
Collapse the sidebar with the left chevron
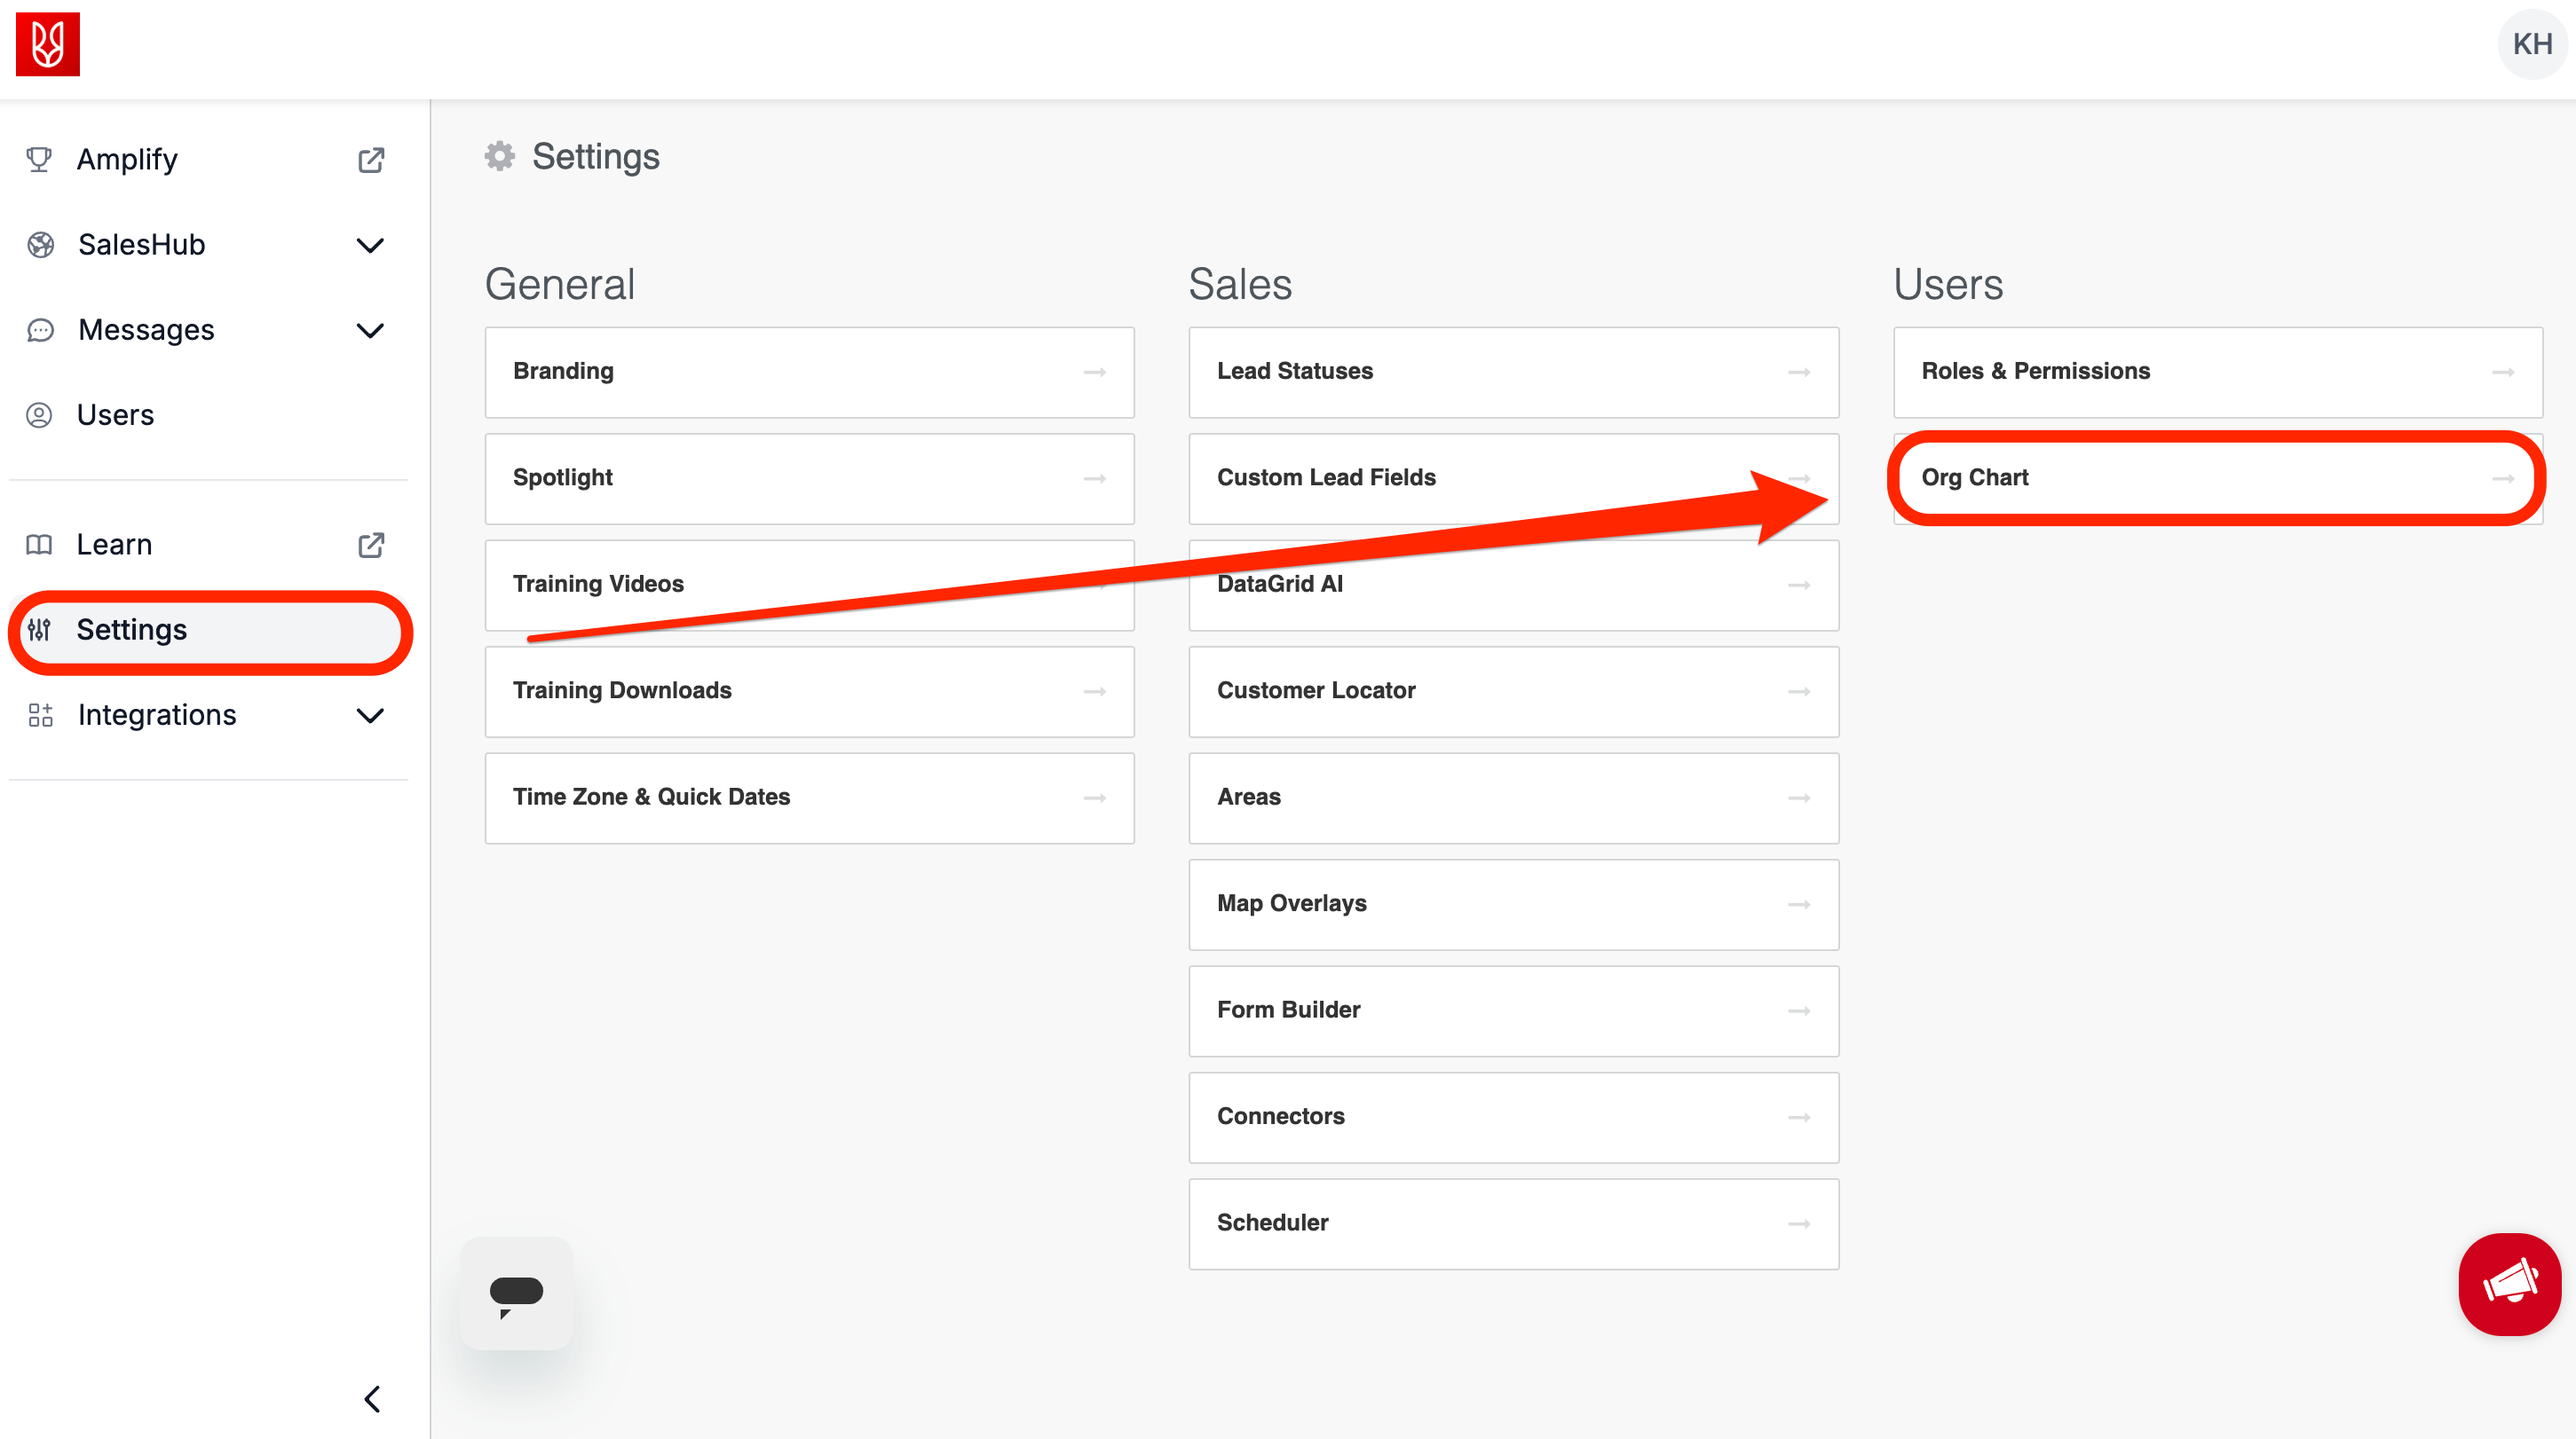[372, 1399]
